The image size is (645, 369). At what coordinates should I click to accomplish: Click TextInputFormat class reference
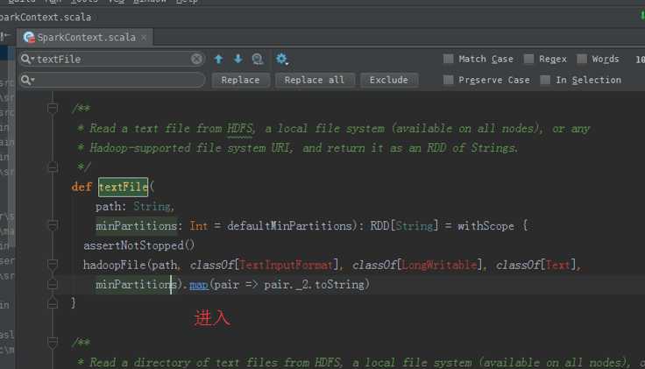(286, 265)
